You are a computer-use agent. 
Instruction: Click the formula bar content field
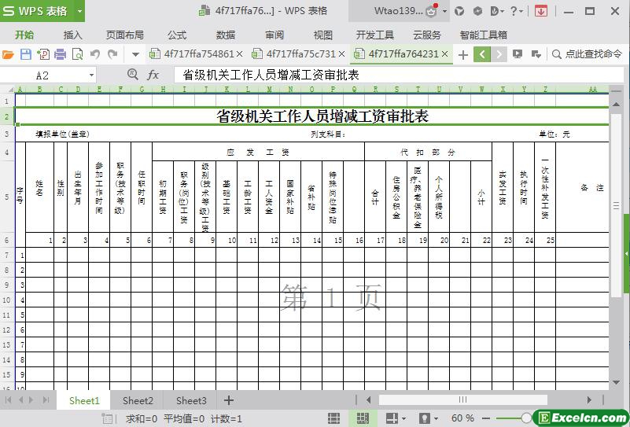[398, 75]
